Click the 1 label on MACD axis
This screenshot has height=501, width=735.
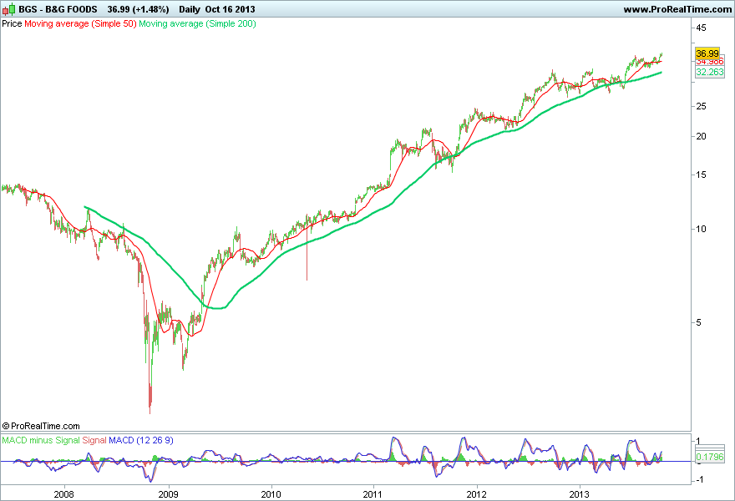point(698,441)
